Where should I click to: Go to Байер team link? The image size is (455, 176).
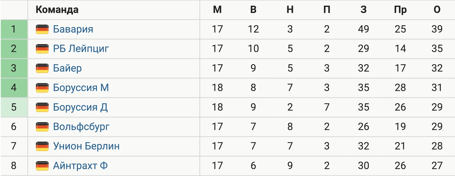(67, 68)
